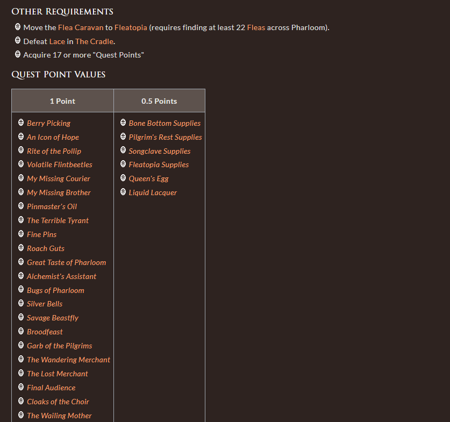Click bullet icon beside The Wailing Mother
This screenshot has width=450, height=422.
pos(21,415)
